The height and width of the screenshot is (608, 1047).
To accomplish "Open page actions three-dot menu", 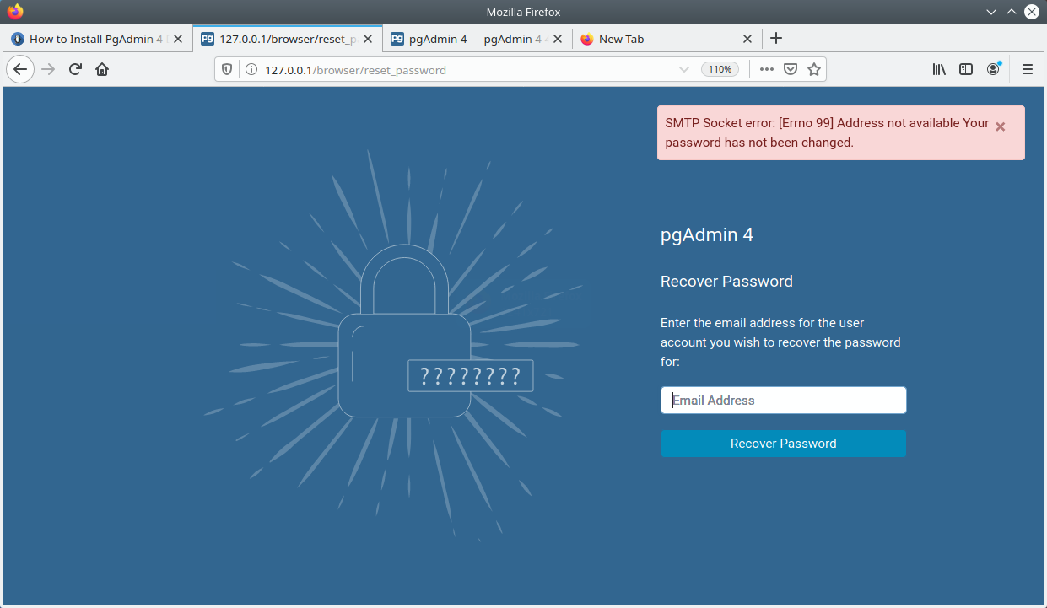I will pos(766,69).
